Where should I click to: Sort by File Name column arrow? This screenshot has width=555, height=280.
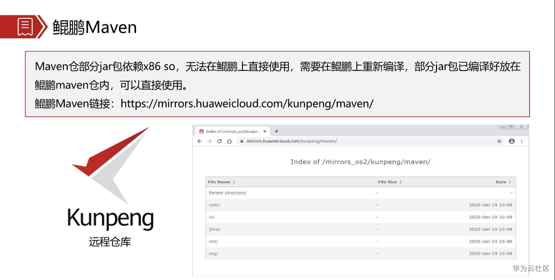[x=234, y=182]
